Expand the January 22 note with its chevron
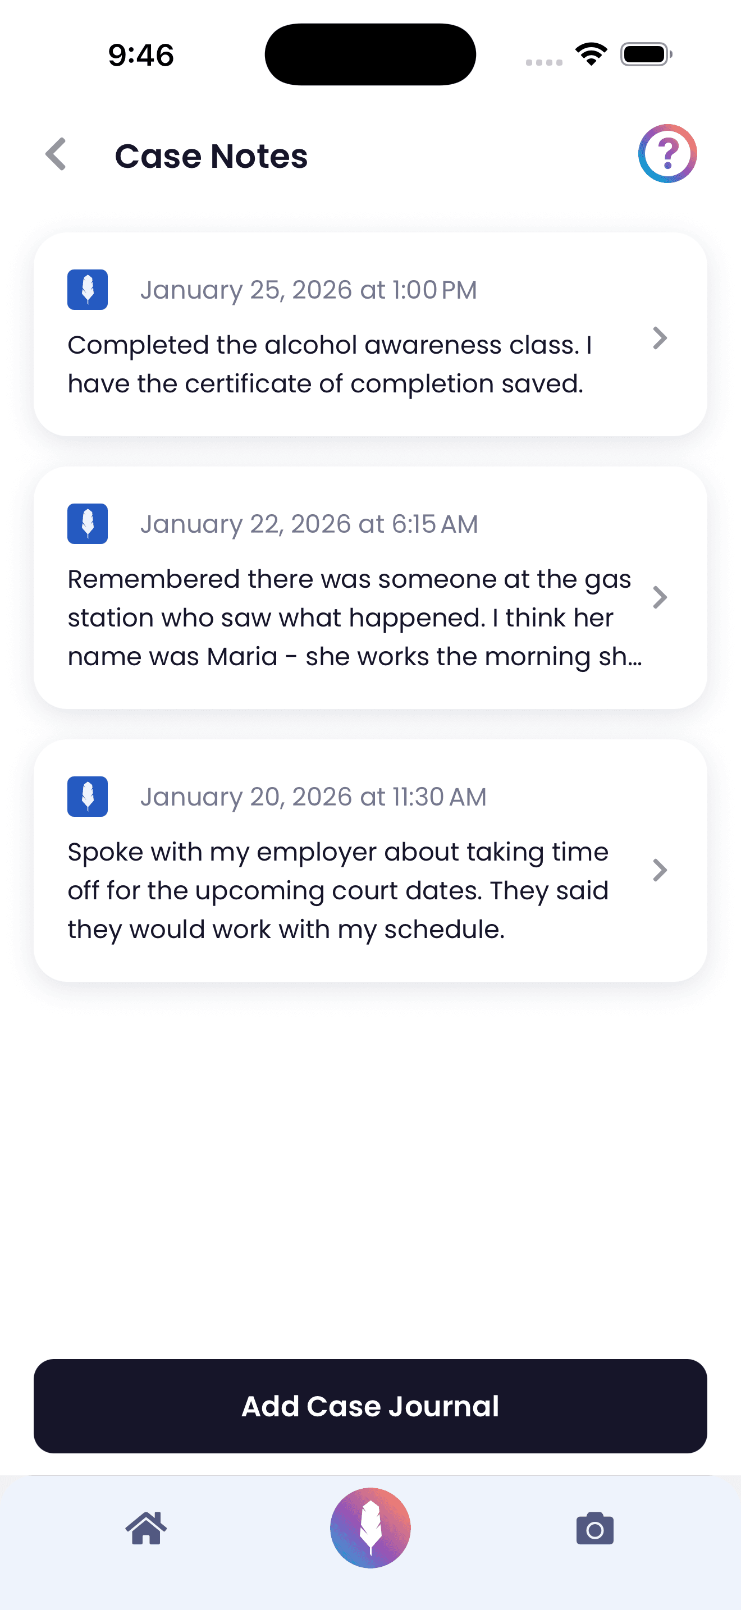 coord(660,597)
